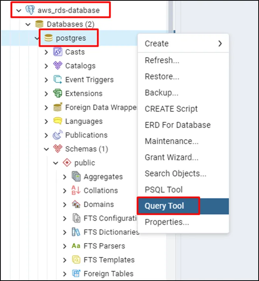
Task: Open the Create submenu
Action: 183,44
